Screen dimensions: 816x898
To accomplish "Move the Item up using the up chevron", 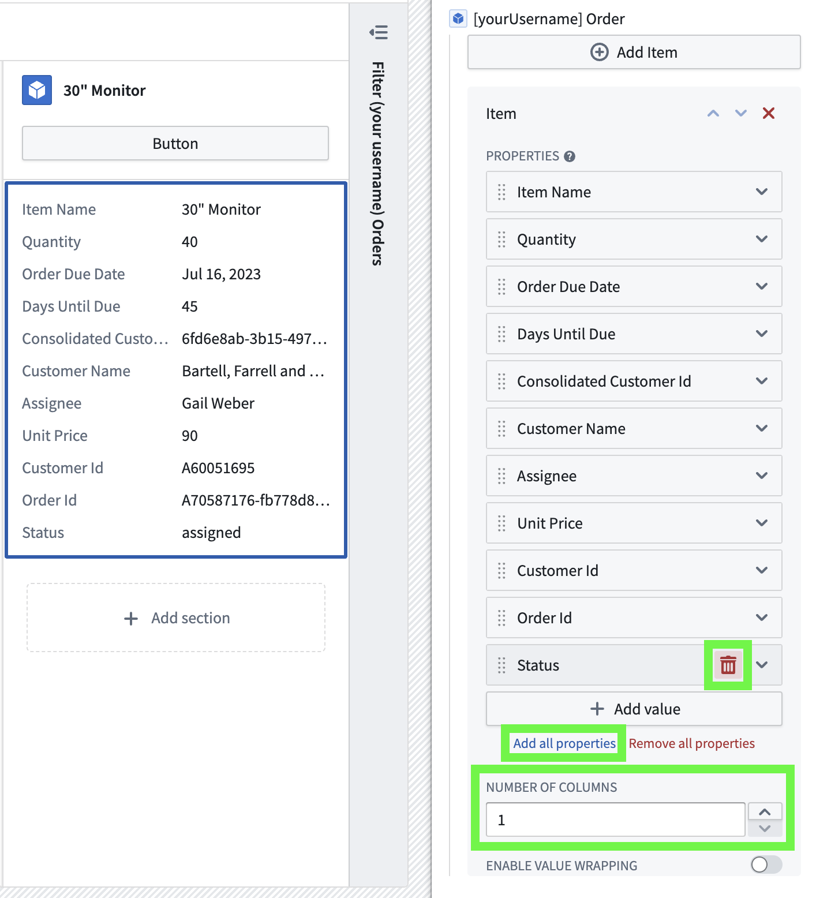I will [713, 113].
